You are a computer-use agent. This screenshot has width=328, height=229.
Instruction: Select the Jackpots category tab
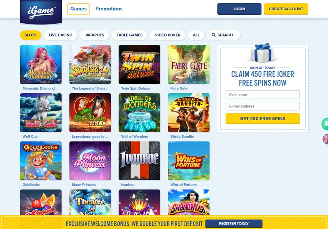tap(94, 35)
